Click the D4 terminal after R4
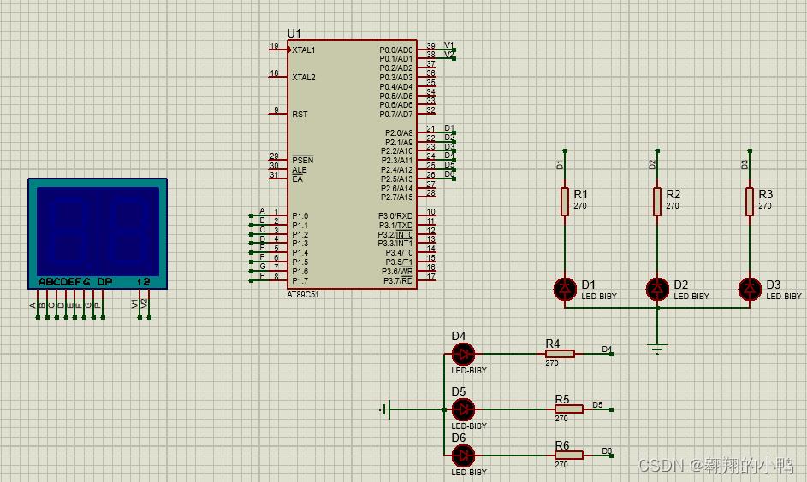This screenshot has width=807, height=482. (611, 354)
